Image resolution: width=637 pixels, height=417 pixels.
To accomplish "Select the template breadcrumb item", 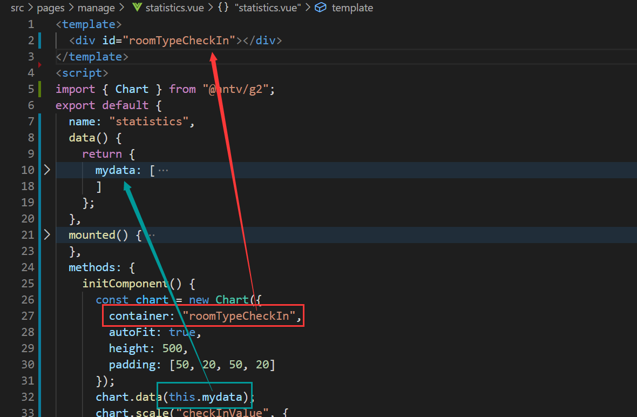I will point(352,8).
